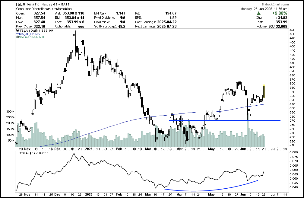The image size is (304, 198).
Task: Click the 'Jul' date label under the ratio panel
Action: click(x=273, y=194)
